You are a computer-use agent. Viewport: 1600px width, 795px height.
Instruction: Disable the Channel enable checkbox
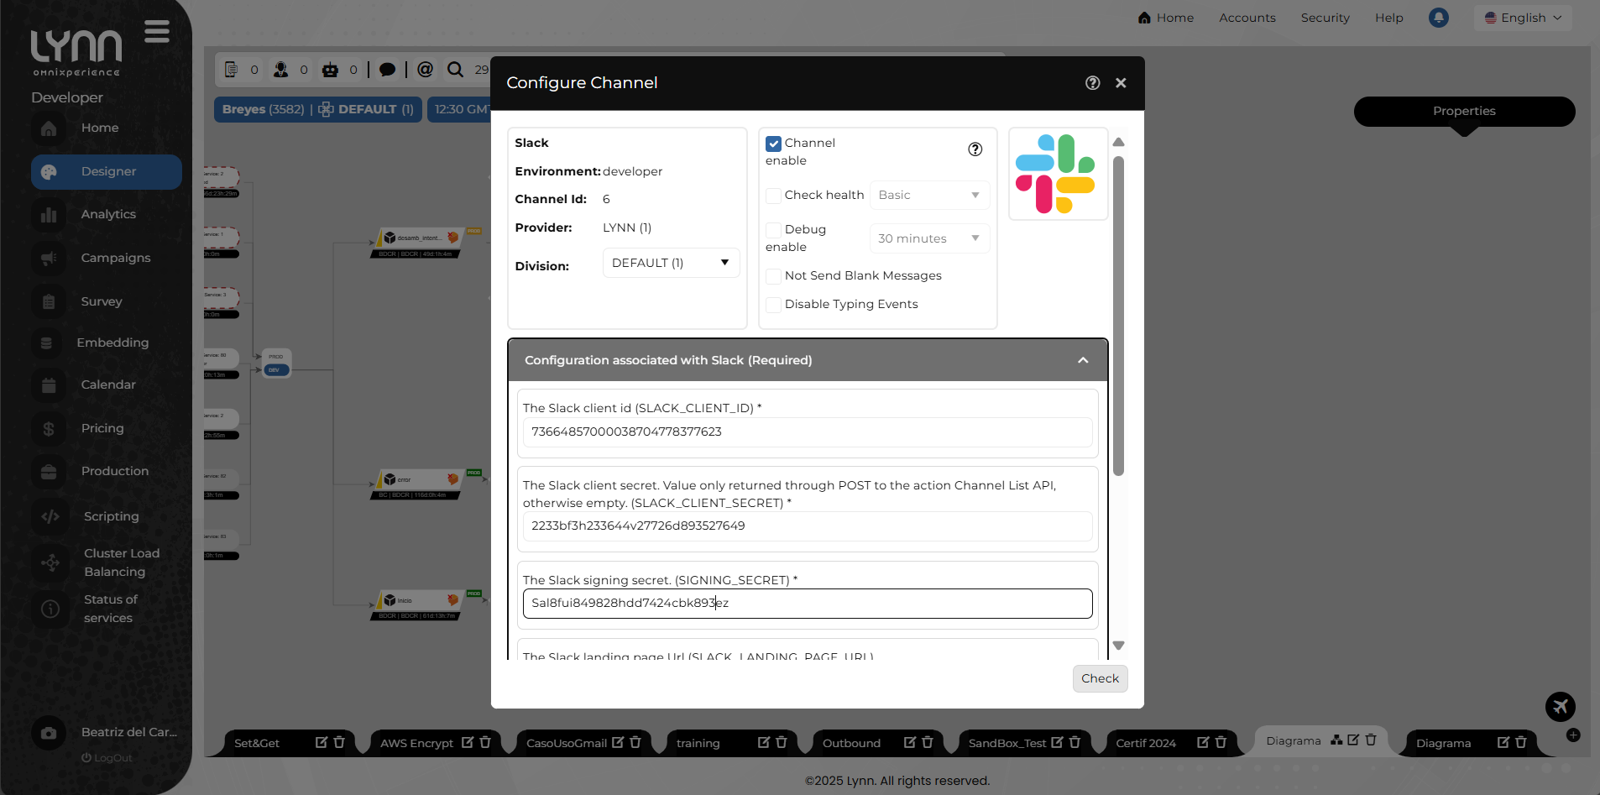coord(774,143)
